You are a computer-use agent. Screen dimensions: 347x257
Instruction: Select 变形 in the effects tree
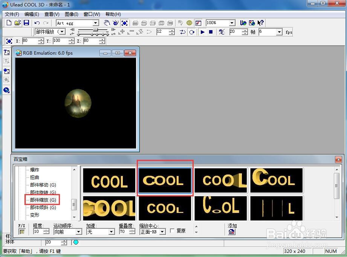(x=35, y=215)
